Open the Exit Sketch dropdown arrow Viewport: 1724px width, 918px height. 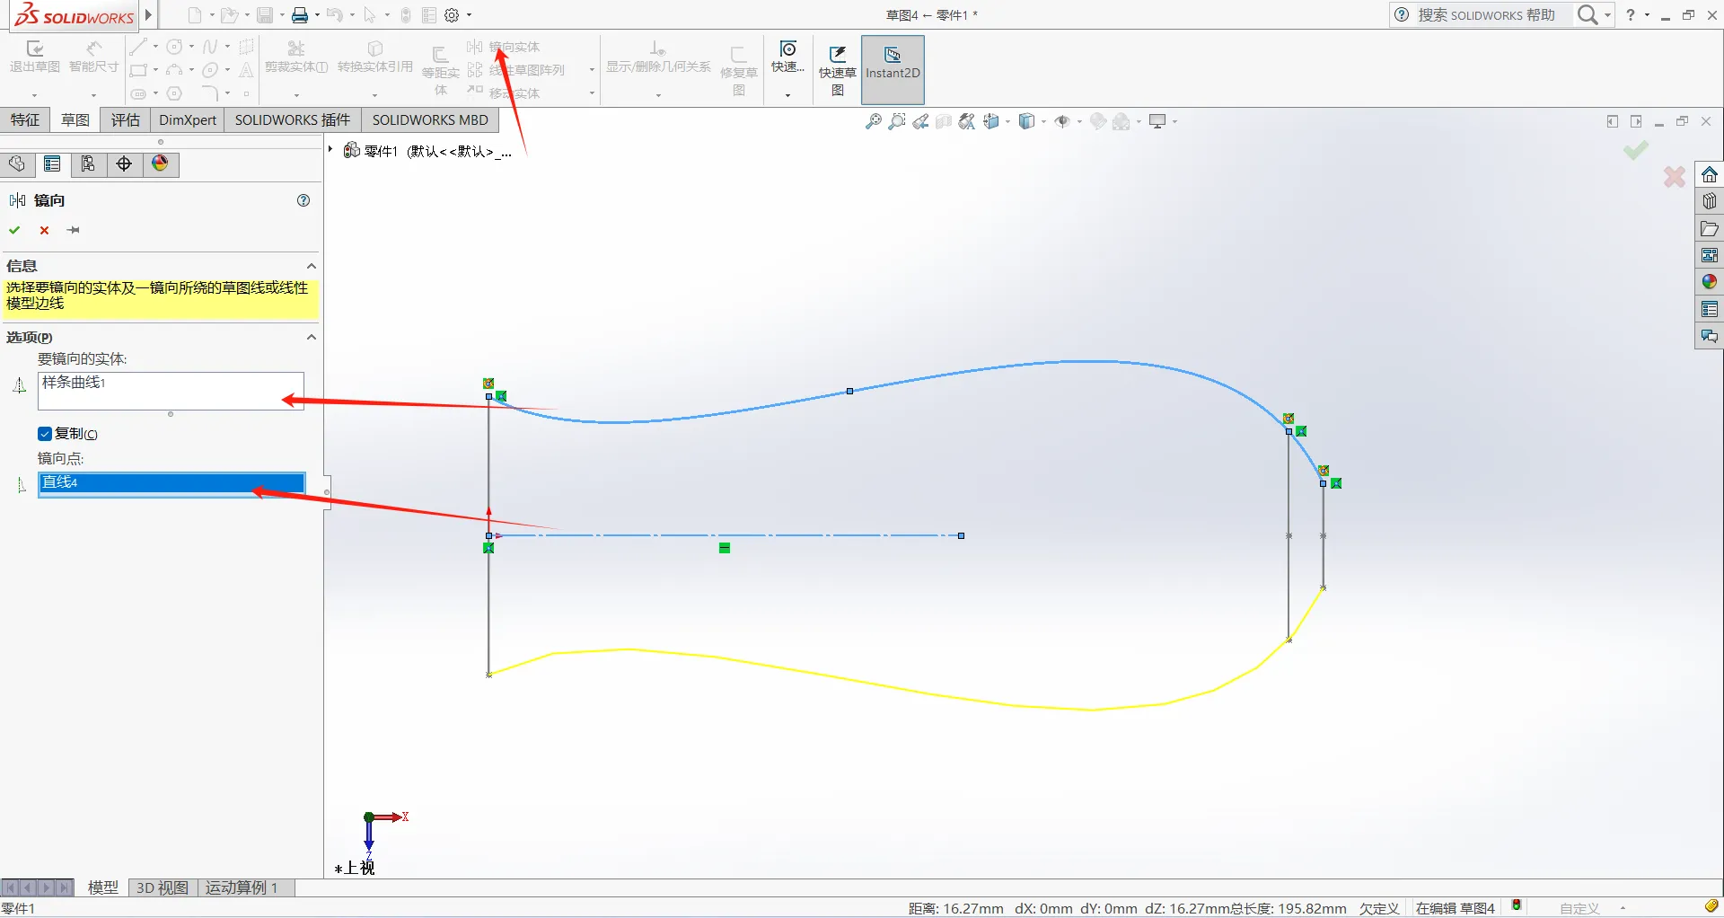(x=35, y=94)
